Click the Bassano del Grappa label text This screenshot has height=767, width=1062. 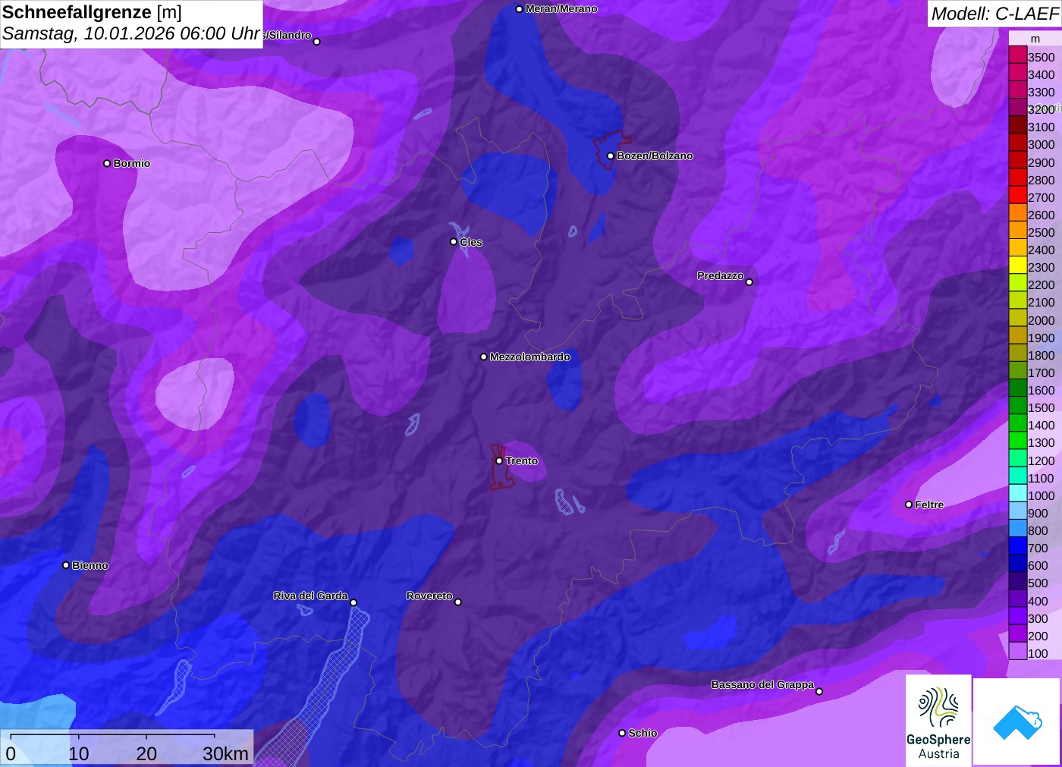tap(762, 685)
